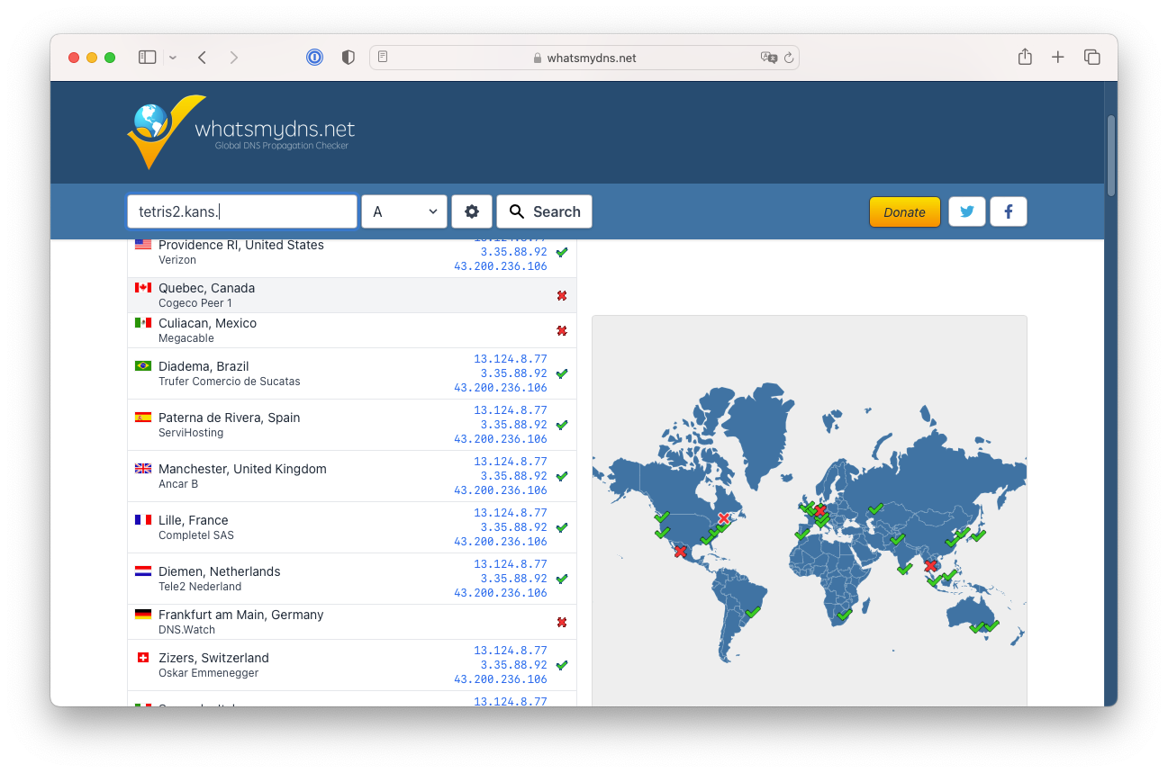Toggle the Safari sidebar button
Image resolution: width=1168 pixels, height=773 pixels.
[148, 58]
